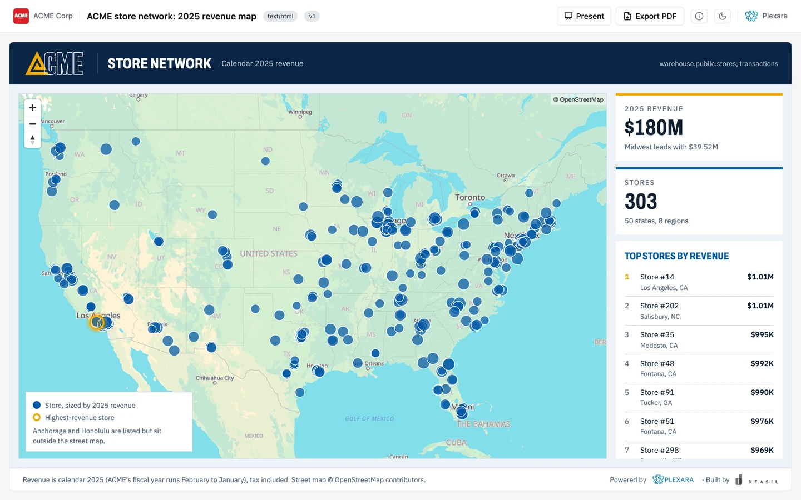Image resolution: width=801 pixels, height=500 pixels.
Task: Click the Plexara link in footer
Action: [x=673, y=480]
